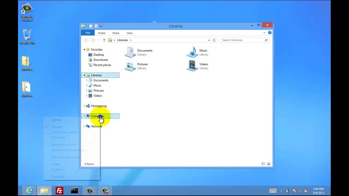Click the Back navigation arrow
349x196 pixels.
(x=86, y=40)
